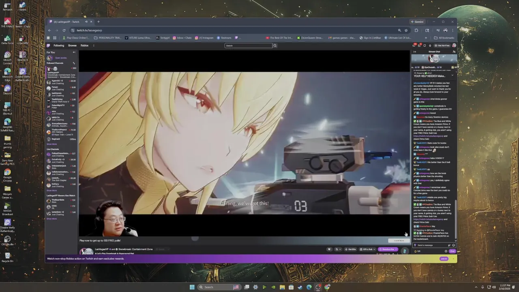Viewport: 519px width, 292px height.
Task: Click the Twitch search magnifier button
Action: coord(275,45)
